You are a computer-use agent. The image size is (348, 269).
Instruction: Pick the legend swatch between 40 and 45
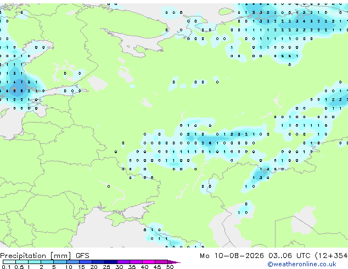point(149,262)
